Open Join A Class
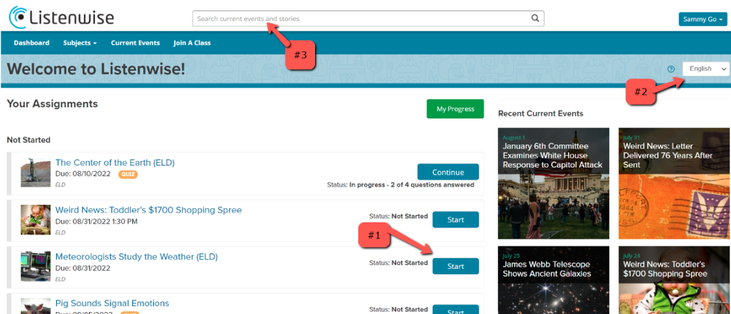This screenshot has height=314, width=731. [192, 43]
